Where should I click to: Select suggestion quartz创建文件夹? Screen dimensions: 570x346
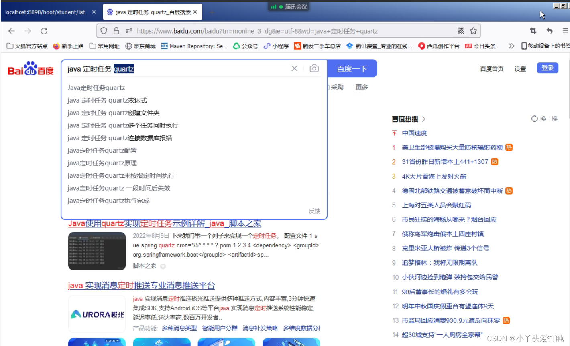114,113
